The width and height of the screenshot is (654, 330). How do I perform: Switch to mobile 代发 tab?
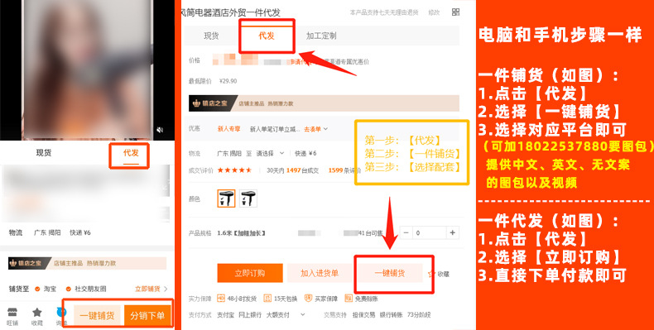click(131, 152)
